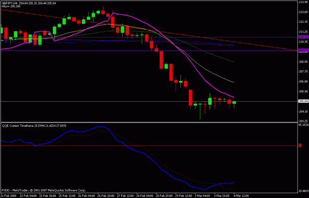Screen dimensions: 309x198
Task: Click the 28 Feb 04:00 time label
Action: (x=145, y=196)
